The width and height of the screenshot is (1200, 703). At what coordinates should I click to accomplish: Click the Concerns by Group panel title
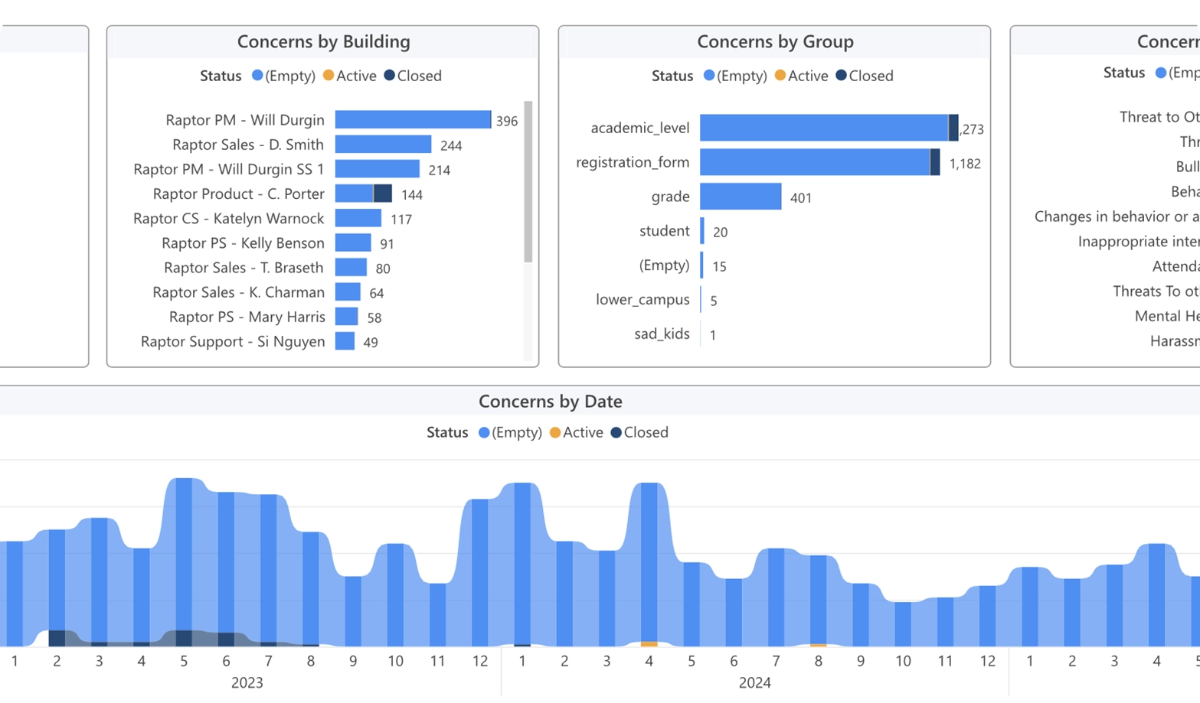pyautogui.click(x=774, y=41)
